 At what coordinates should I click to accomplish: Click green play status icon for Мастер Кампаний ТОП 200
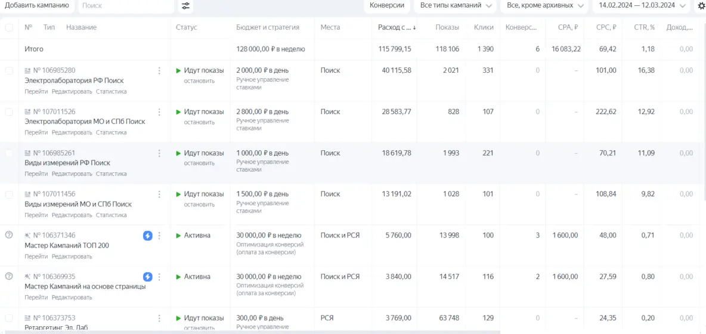(x=178, y=236)
